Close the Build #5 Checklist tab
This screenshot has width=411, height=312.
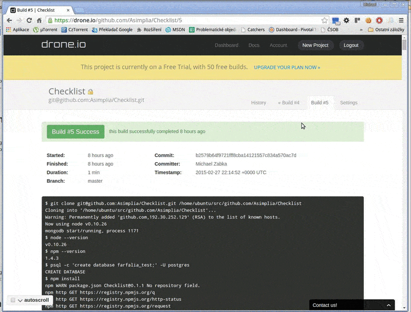click(x=68, y=10)
